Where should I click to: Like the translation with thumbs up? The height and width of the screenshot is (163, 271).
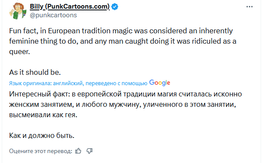78,151
